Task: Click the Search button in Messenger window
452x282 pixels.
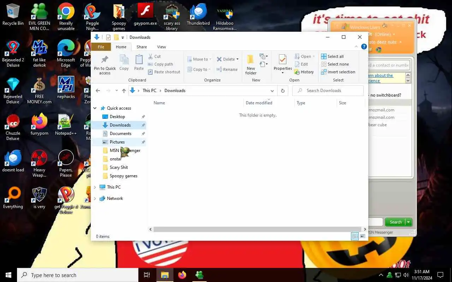Action: pos(395,222)
